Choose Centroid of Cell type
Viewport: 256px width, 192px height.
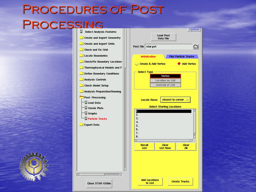coord(165,85)
